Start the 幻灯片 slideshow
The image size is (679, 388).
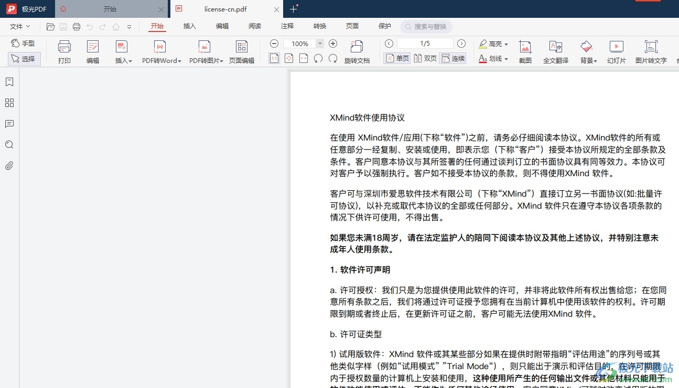(x=617, y=52)
